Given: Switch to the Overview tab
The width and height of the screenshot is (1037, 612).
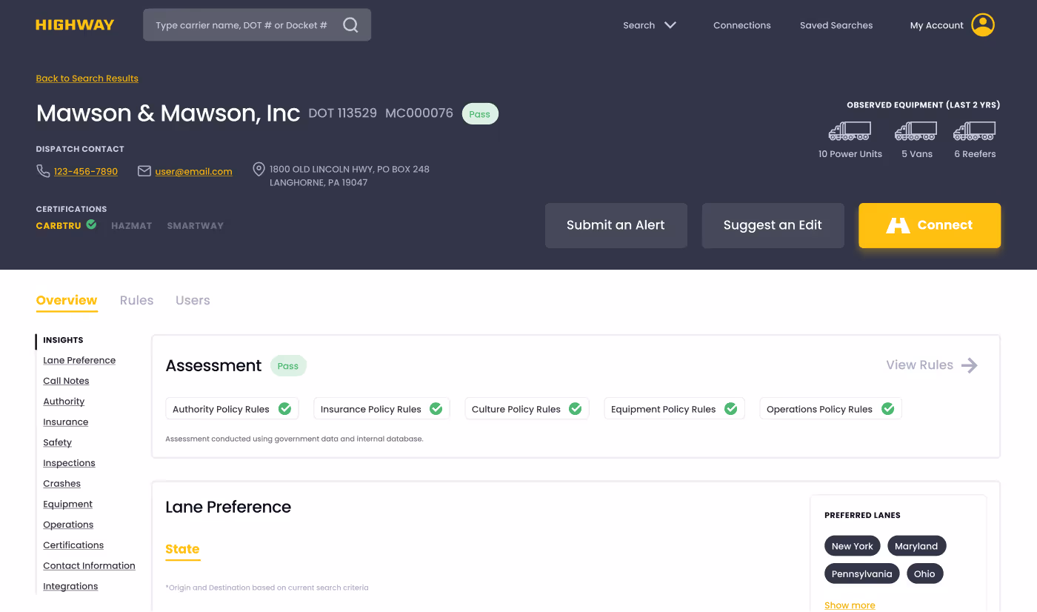Looking at the screenshot, I should click(x=67, y=300).
